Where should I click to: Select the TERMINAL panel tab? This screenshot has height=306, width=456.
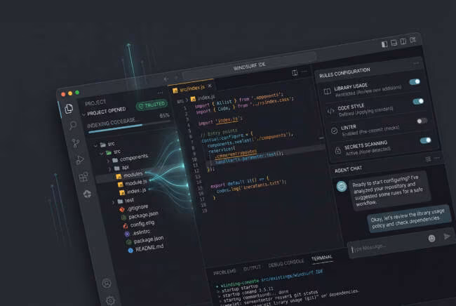(x=321, y=258)
